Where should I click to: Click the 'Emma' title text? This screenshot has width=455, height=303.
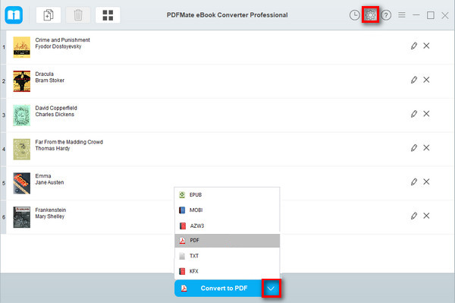[43, 175]
